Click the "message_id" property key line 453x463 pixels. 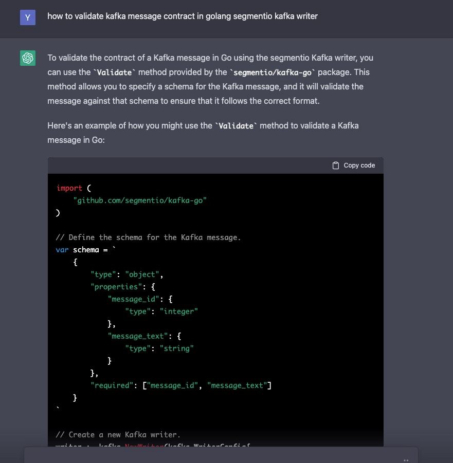[140, 299]
